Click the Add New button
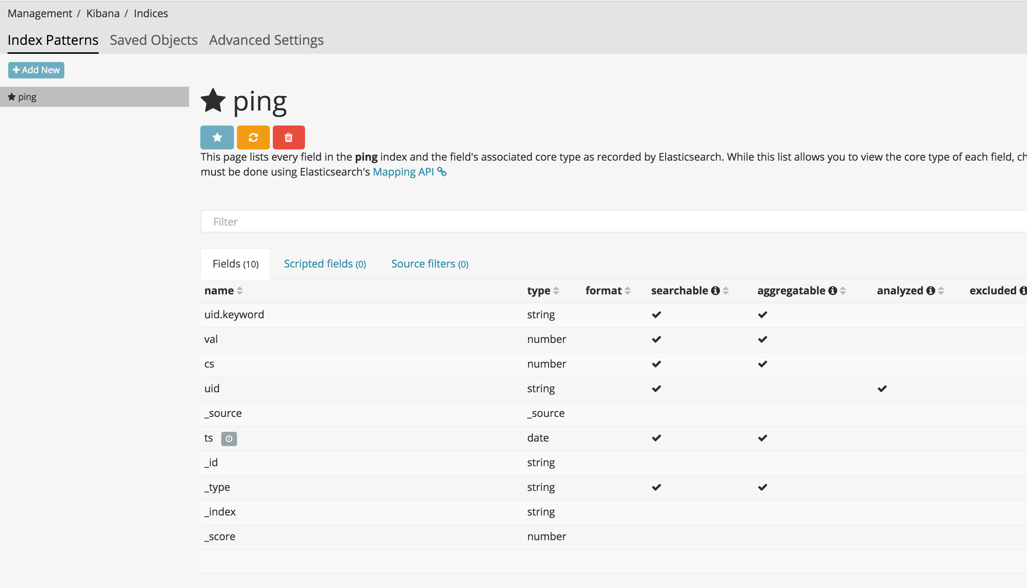The height and width of the screenshot is (588, 1027). pyautogui.click(x=36, y=70)
